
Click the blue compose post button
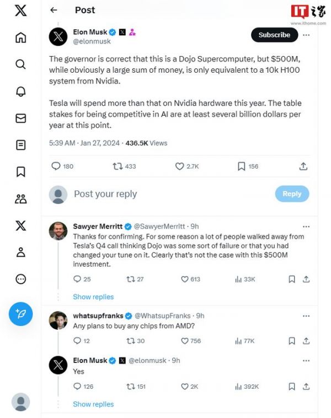pos(20,314)
